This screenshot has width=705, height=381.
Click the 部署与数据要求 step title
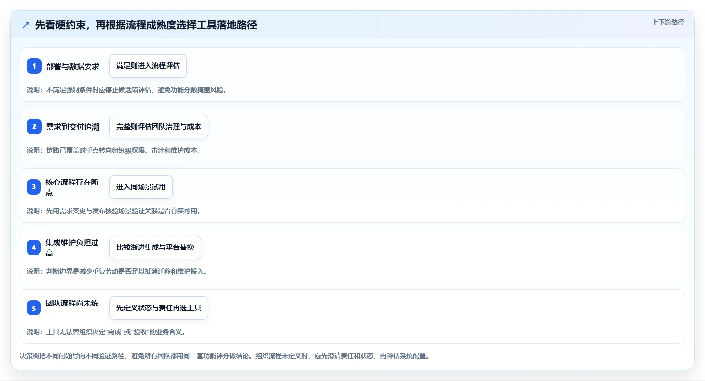click(73, 66)
